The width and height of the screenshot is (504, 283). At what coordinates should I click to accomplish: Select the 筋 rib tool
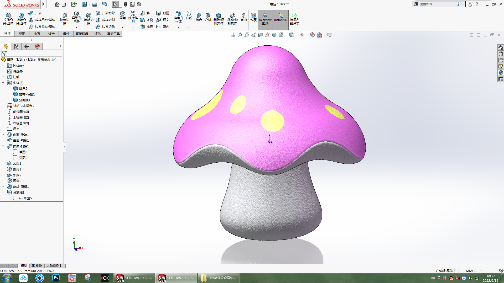[x=145, y=13]
